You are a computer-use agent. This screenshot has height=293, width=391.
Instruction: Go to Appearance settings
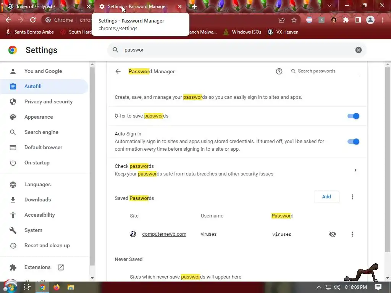pos(39,117)
